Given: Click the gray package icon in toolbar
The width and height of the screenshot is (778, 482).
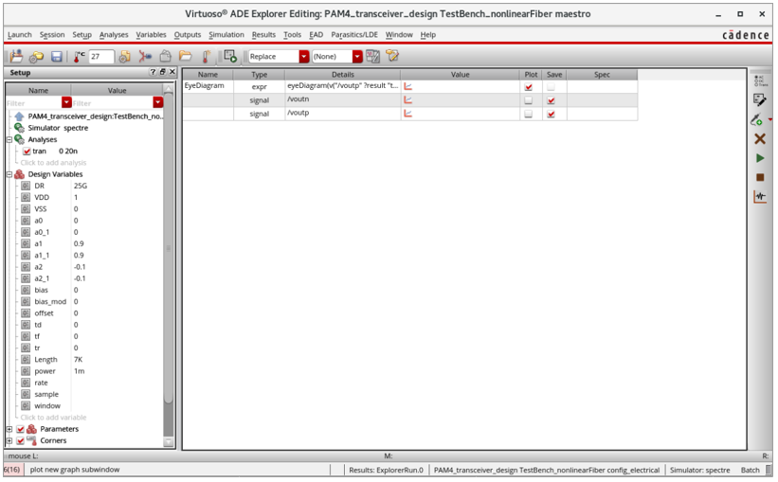Looking at the screenshot, I should pyautogui.click(x=165, y=57).
